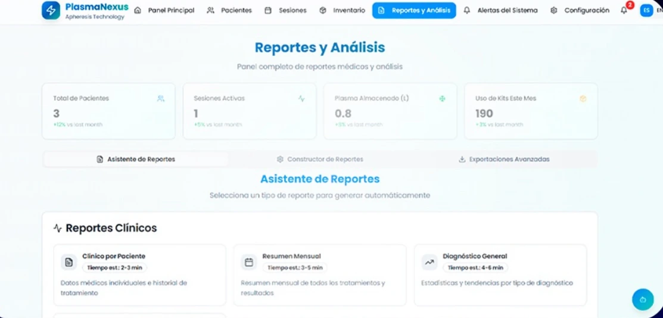
Task: Click the PlasmaNexus lightning logo icon
Action: click(51, 11)
